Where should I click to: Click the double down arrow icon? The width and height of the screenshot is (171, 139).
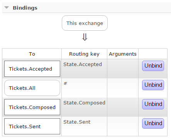coord(85,37)
